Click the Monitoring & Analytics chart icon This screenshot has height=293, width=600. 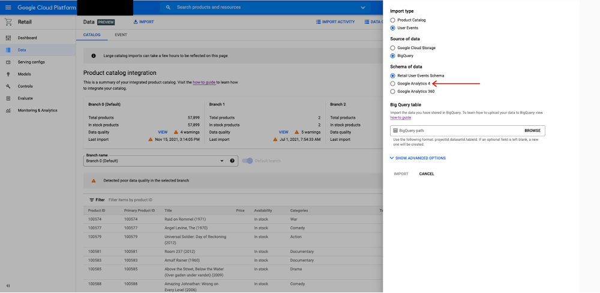[8, 110]
